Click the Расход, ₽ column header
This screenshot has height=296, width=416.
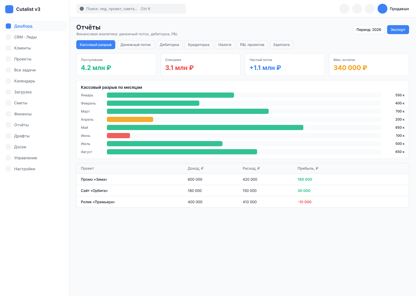pyautogui.click(x=251, y=169)
